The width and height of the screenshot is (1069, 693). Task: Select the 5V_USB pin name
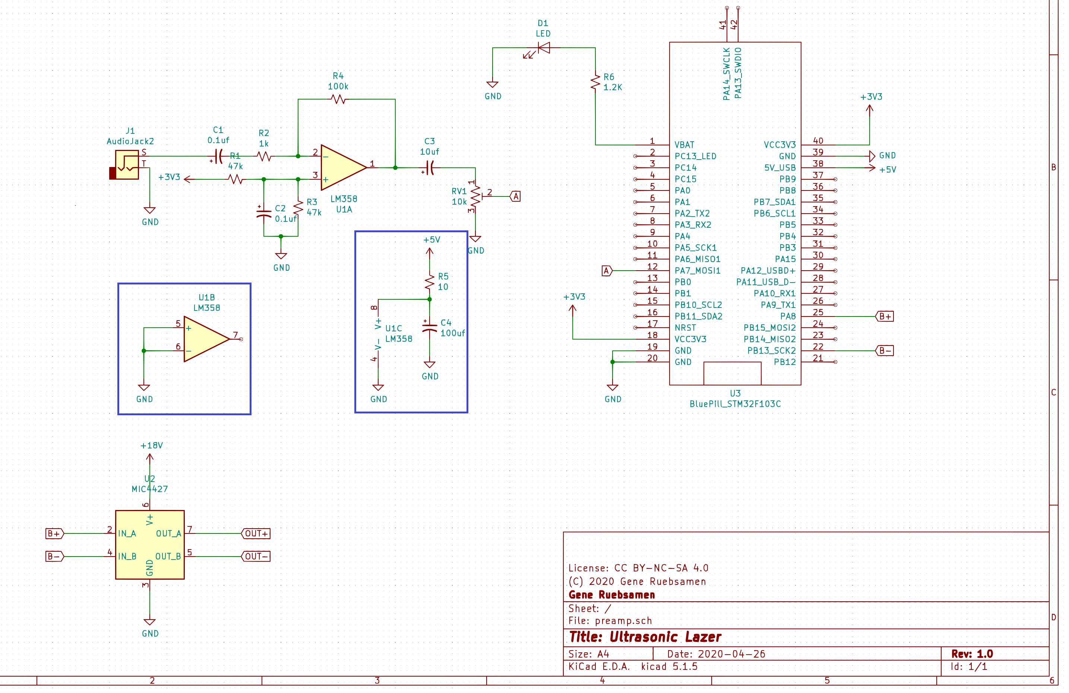781,168
